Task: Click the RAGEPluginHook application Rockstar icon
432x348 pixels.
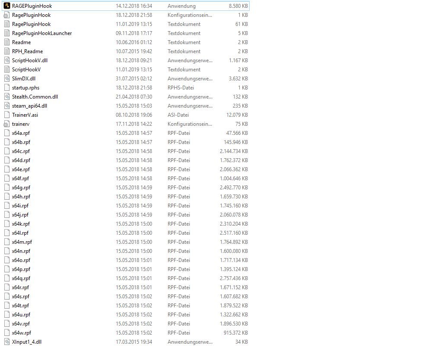Action: 7,6
